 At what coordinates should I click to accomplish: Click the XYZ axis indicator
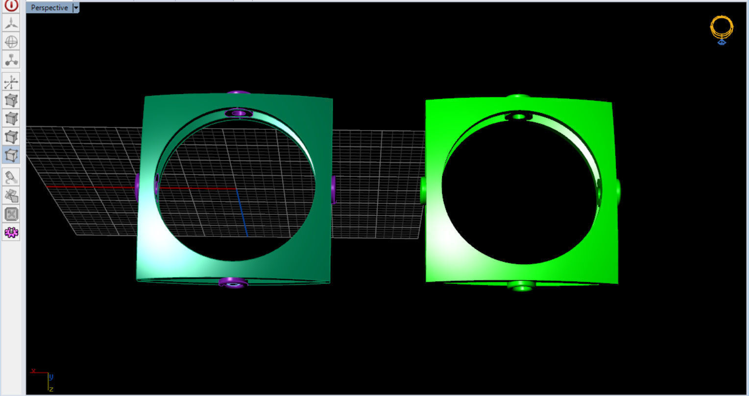43,379
